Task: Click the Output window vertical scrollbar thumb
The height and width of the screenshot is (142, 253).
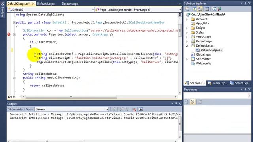Action: 180,124
